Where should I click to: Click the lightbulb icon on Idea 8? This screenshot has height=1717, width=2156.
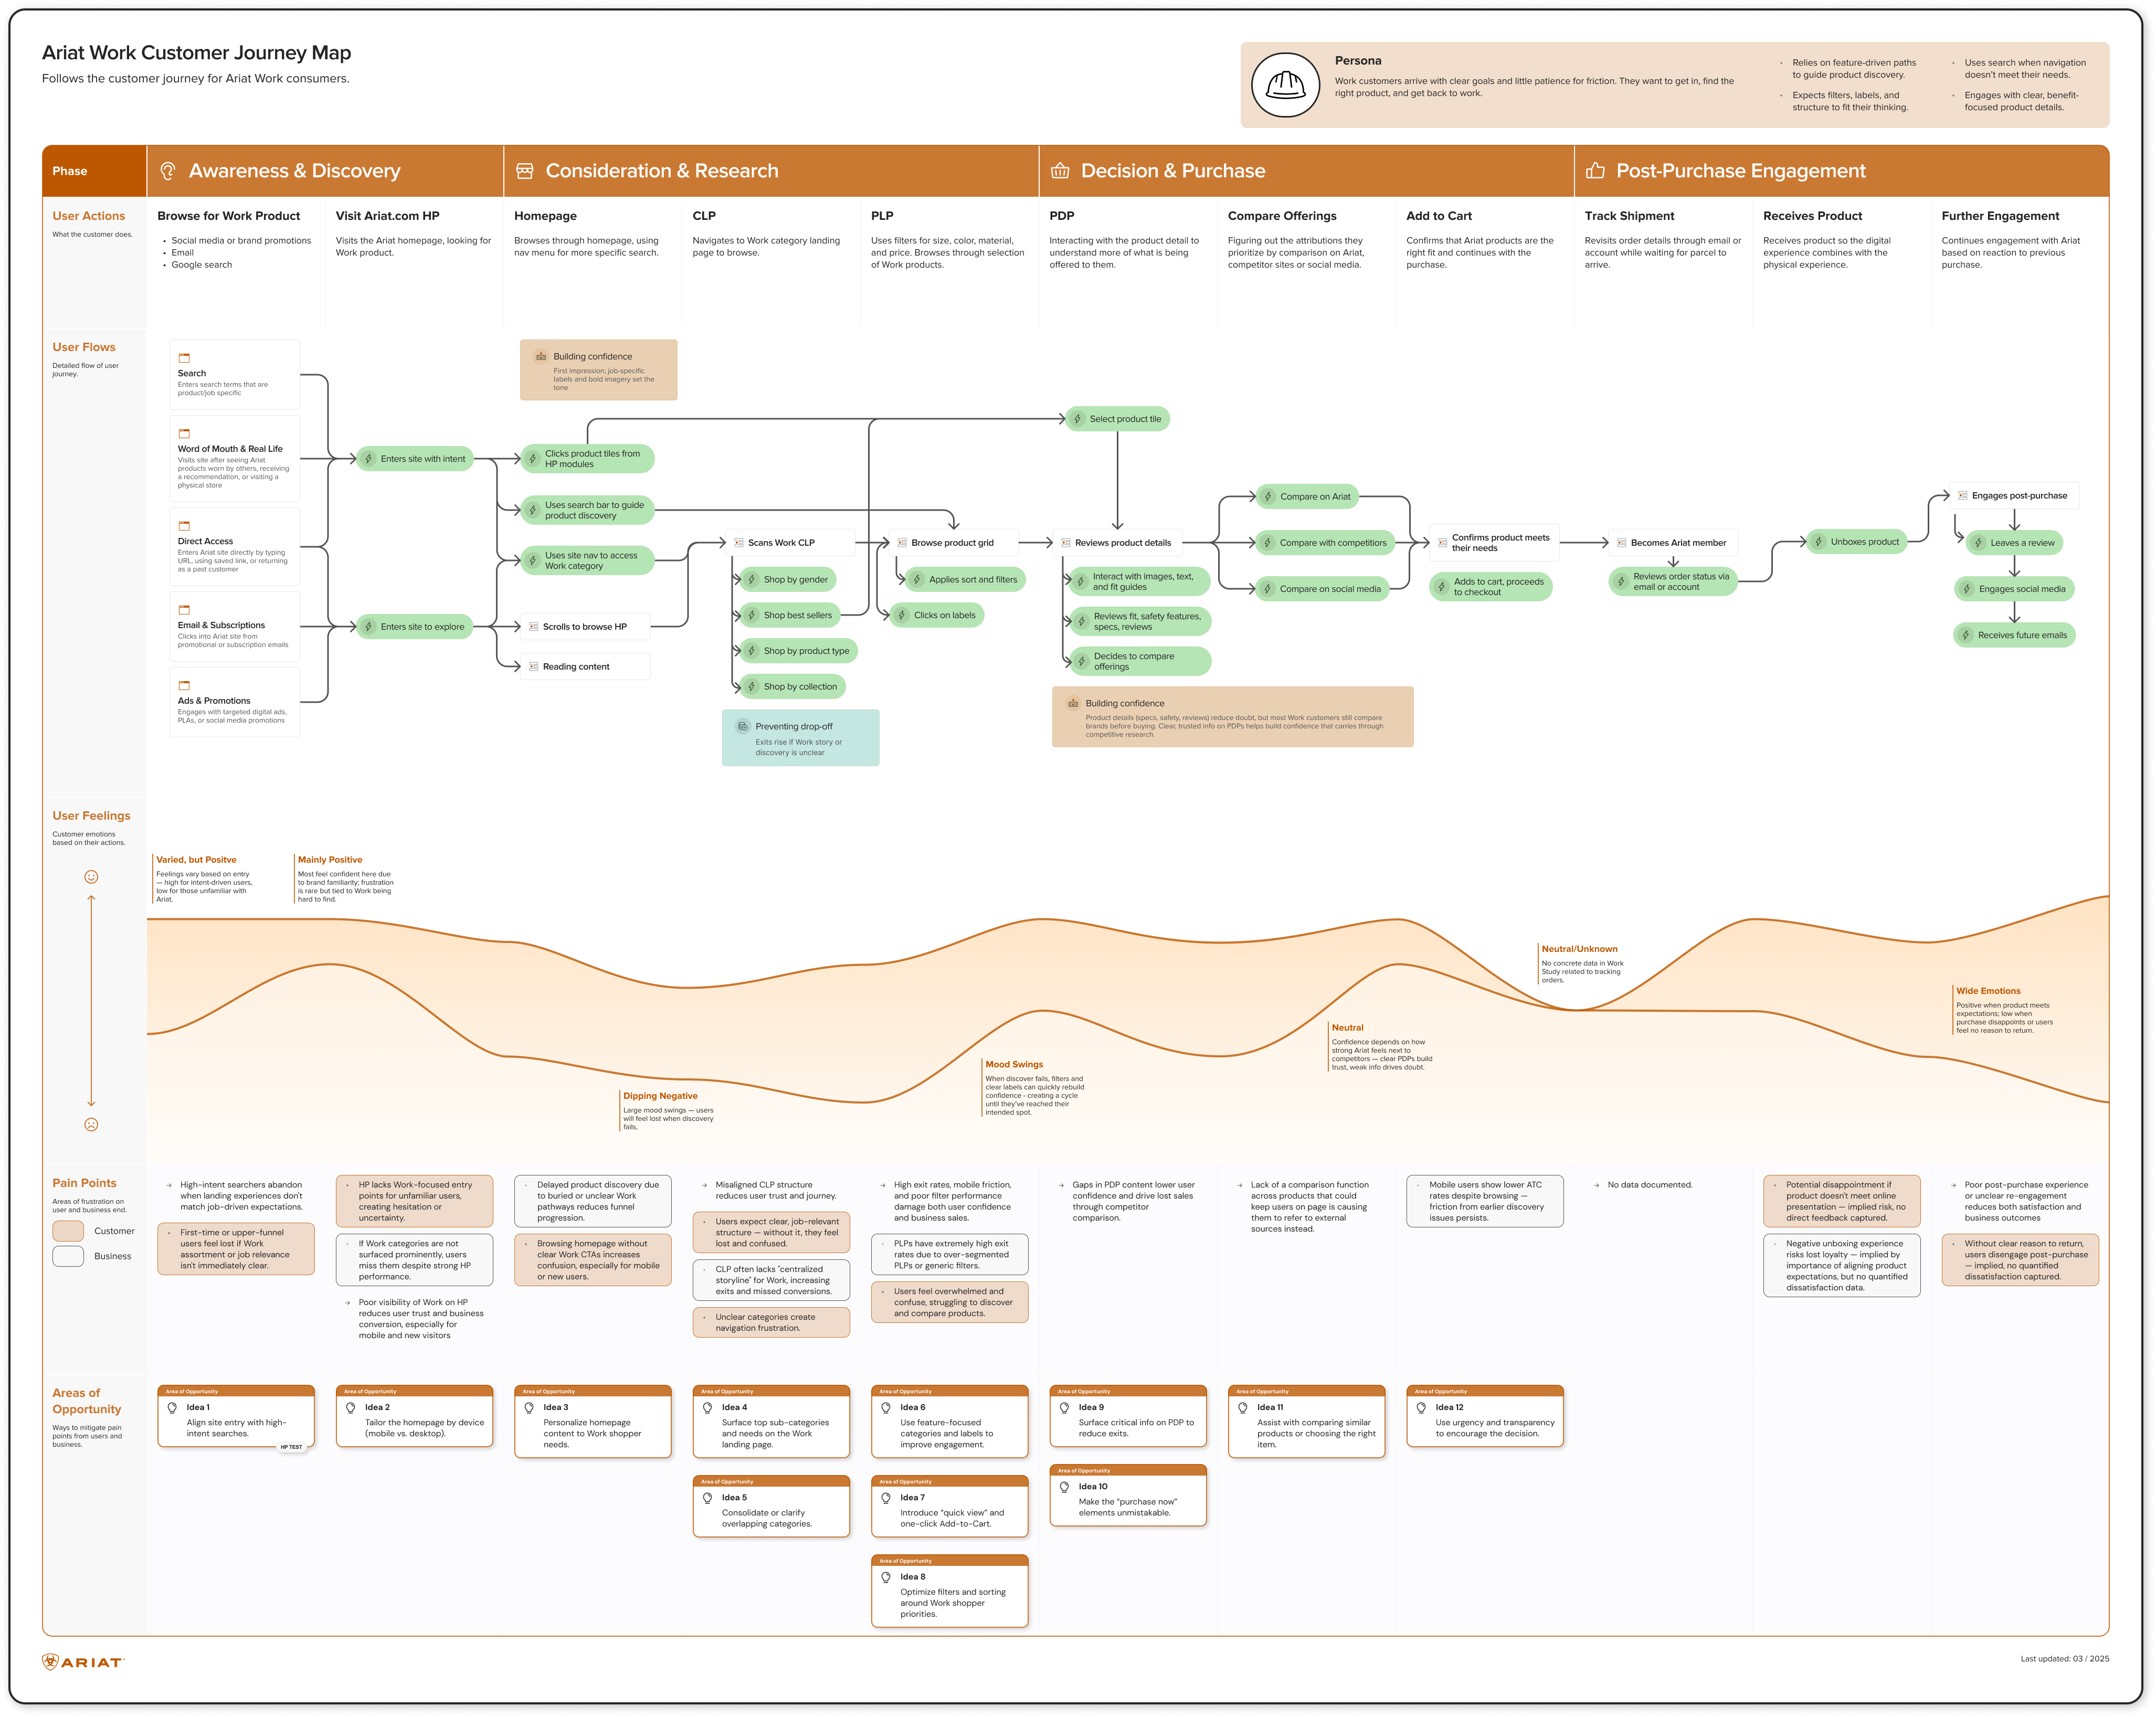coord(886,1577)
